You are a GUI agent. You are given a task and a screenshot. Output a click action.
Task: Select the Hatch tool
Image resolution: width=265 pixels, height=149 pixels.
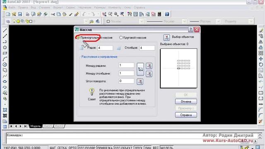pyautogui.click(x=5, y=110)
